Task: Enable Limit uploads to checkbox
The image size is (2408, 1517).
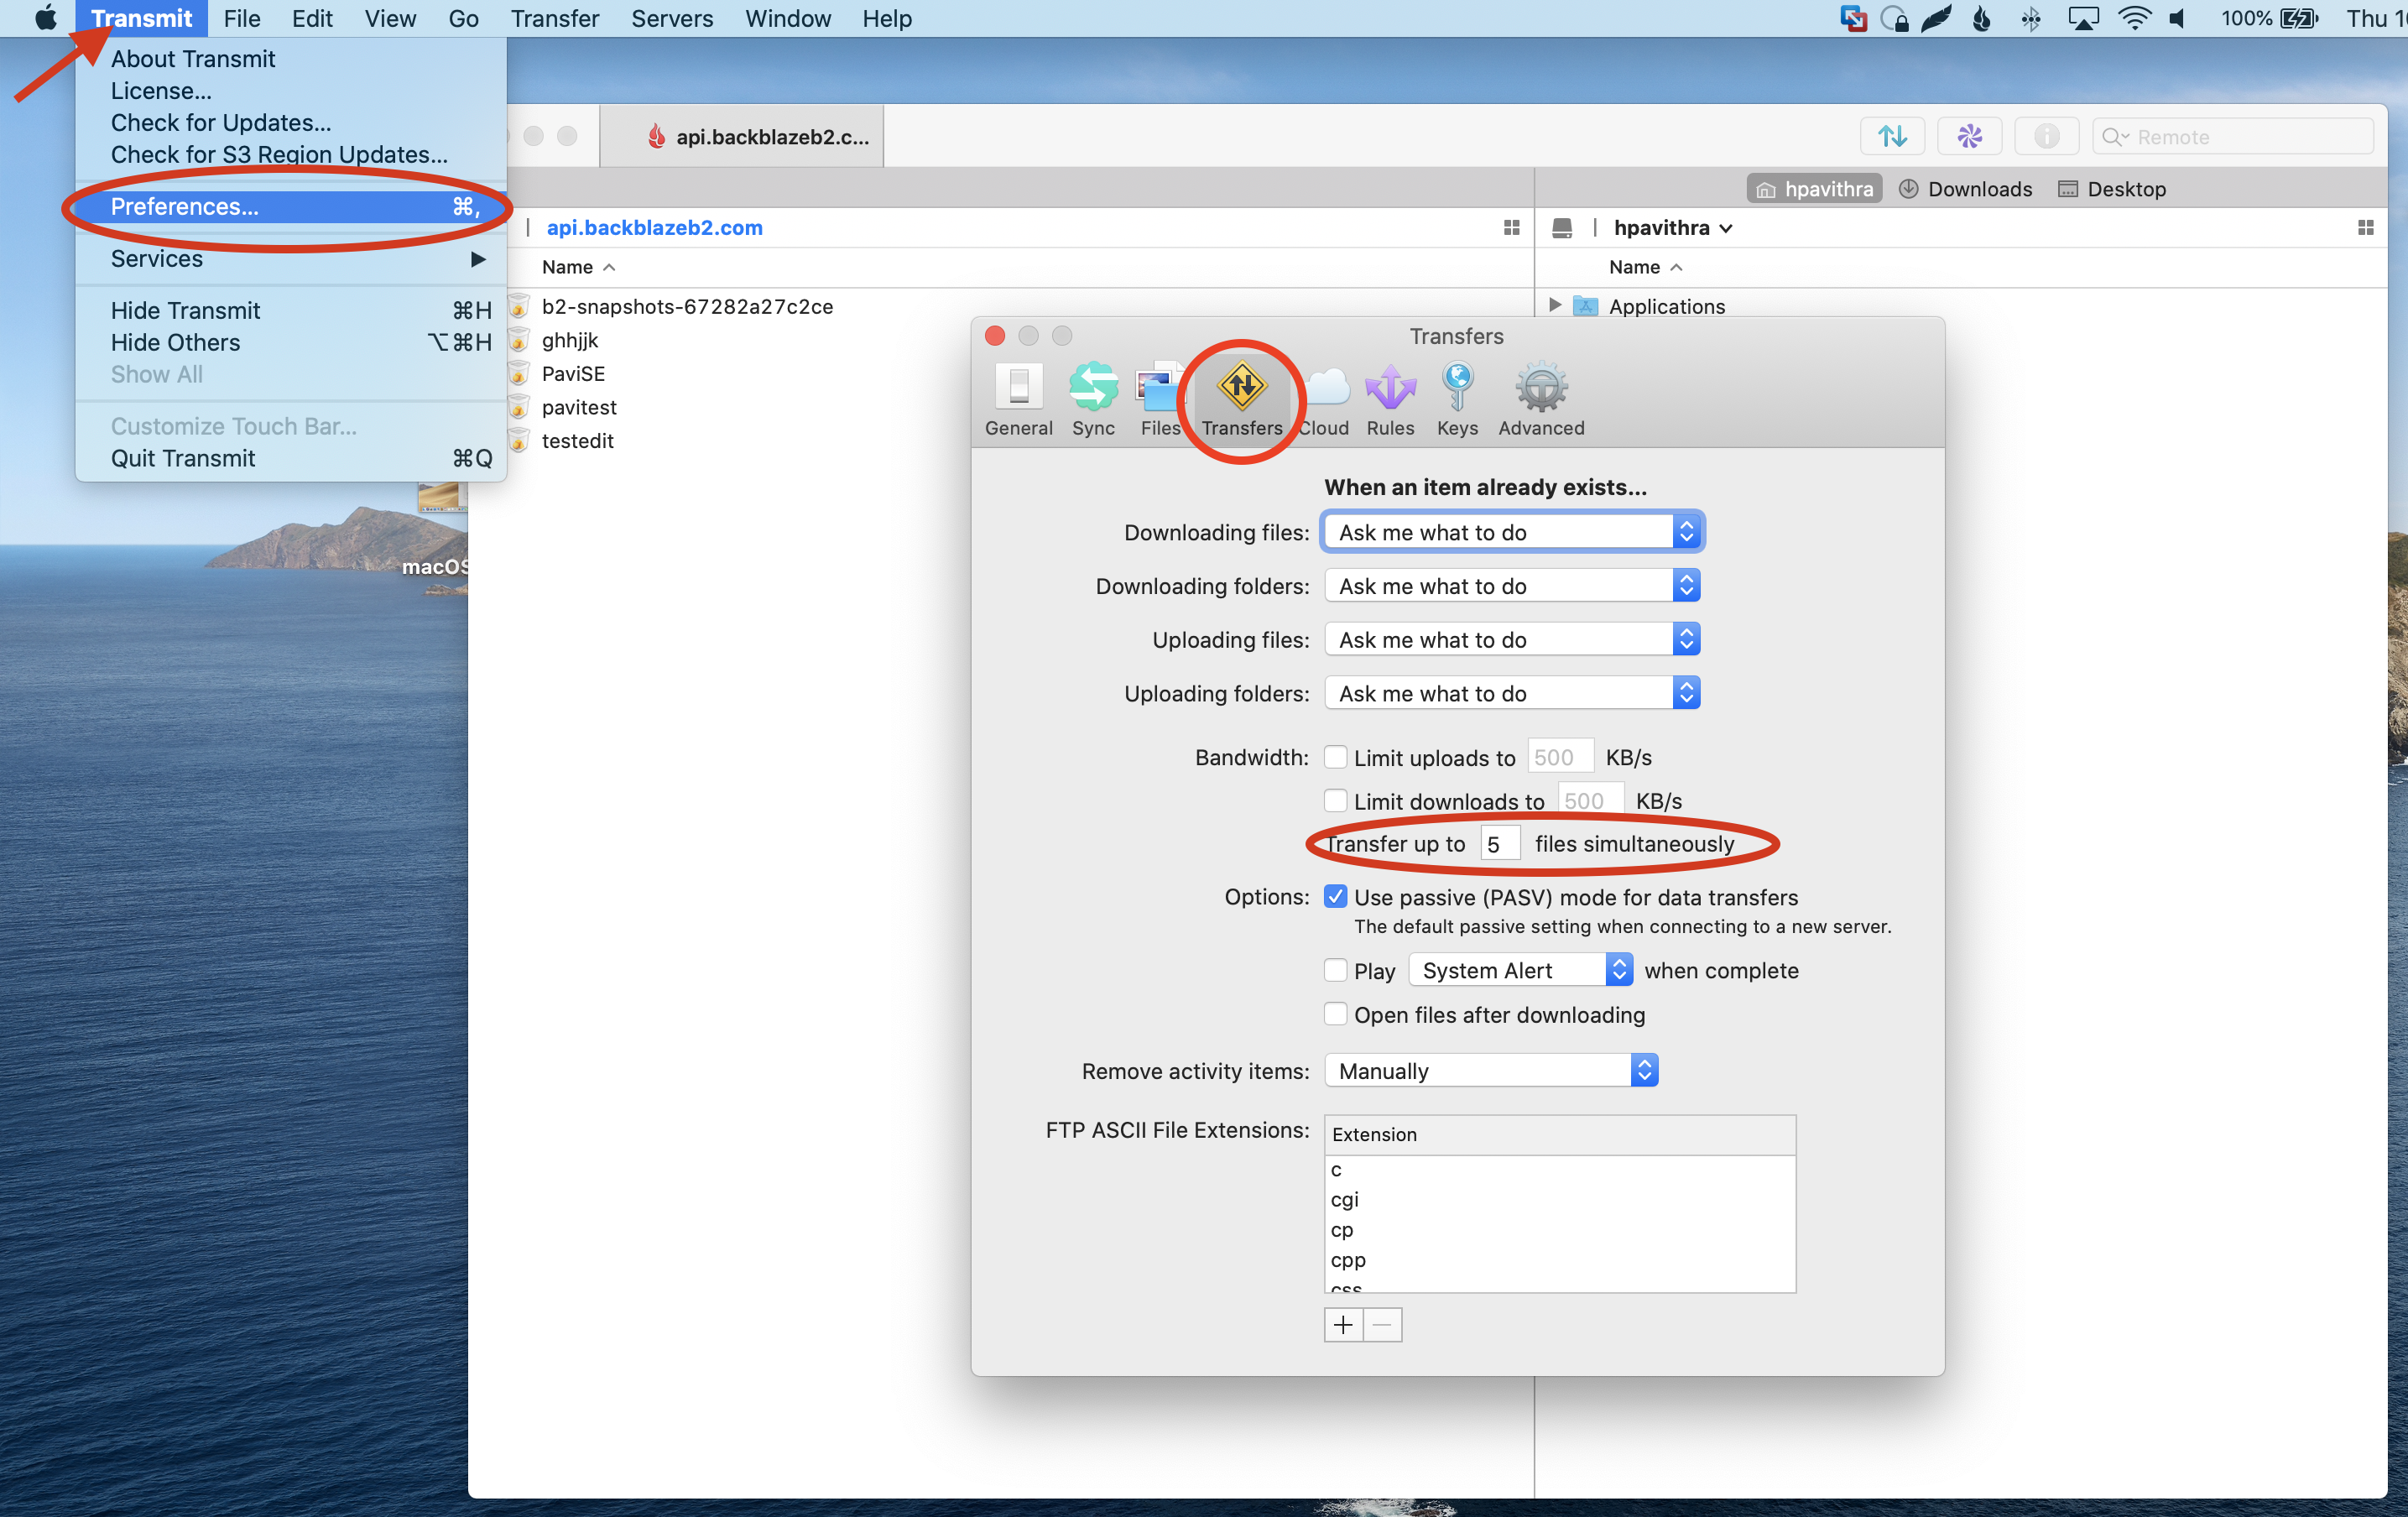Action: click(x=1335, y=757)
